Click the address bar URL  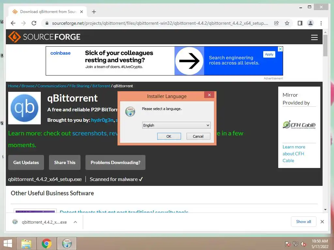point(160,23)
